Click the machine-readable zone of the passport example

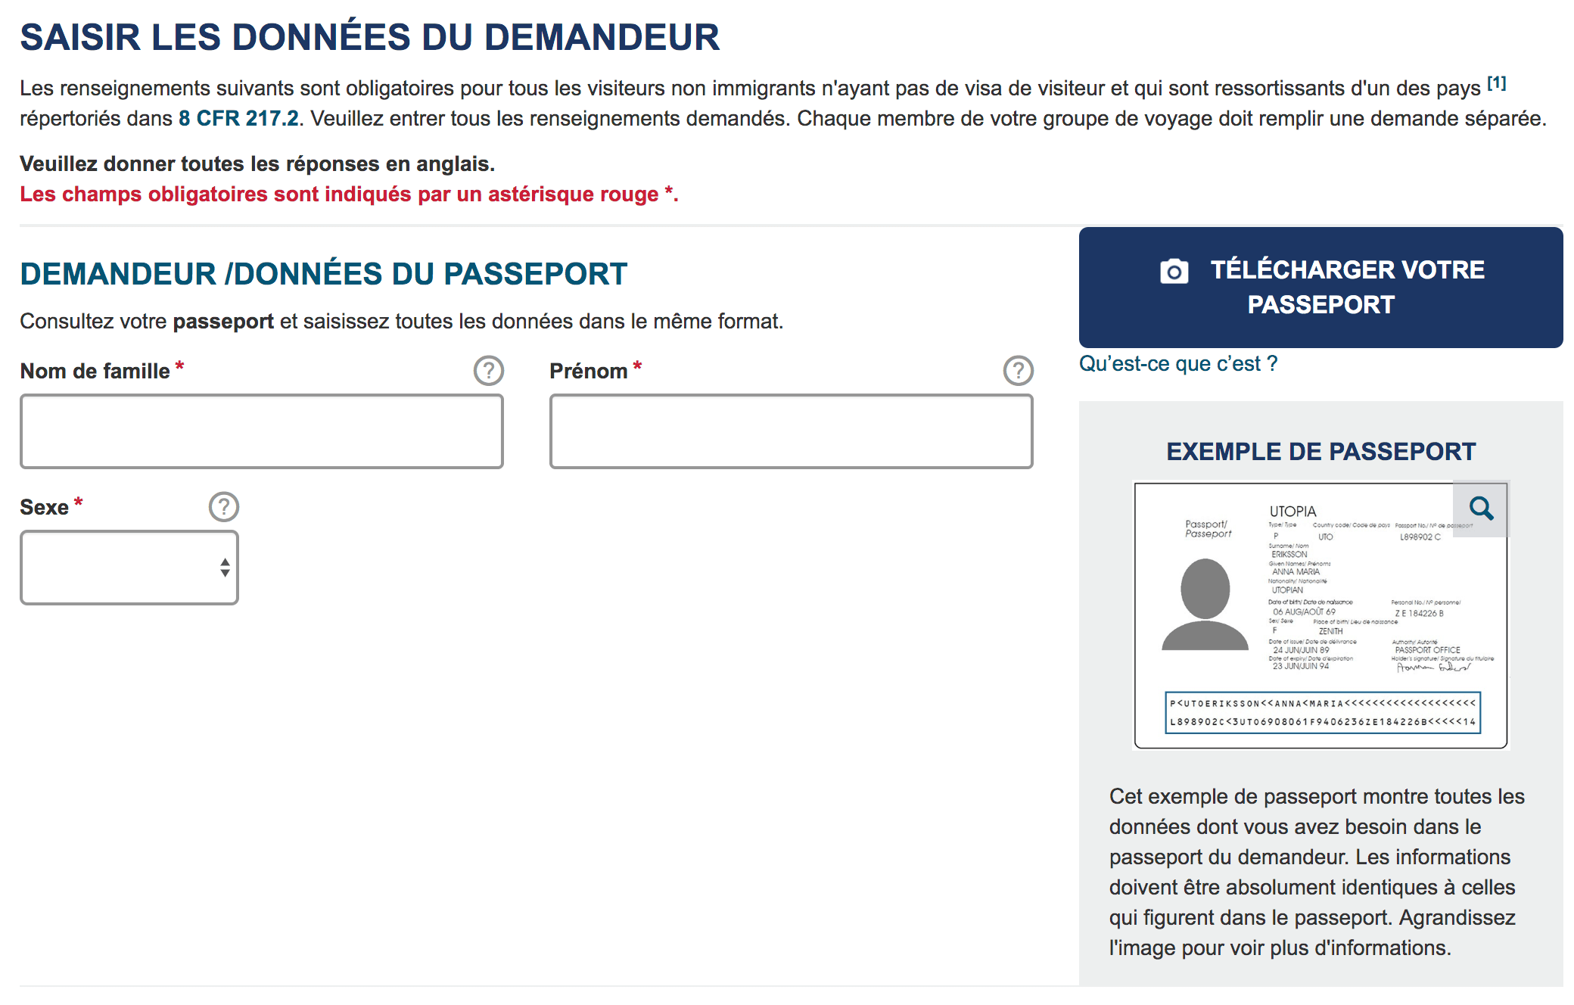tap(1322, 712)
